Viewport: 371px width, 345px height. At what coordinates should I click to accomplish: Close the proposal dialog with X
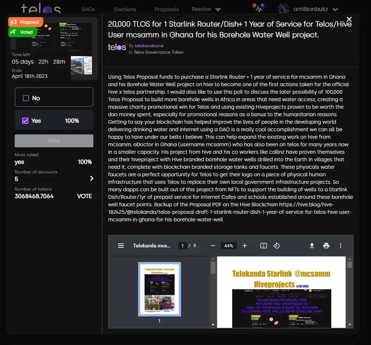tap(349, 19)
